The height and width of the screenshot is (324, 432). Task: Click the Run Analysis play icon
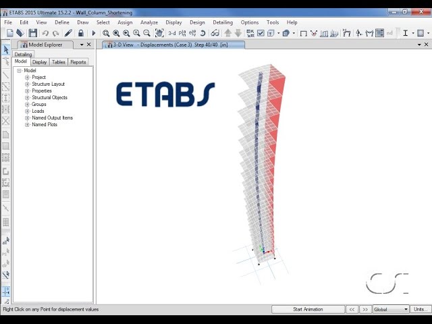pyautogui.click(x=94, y=33)
